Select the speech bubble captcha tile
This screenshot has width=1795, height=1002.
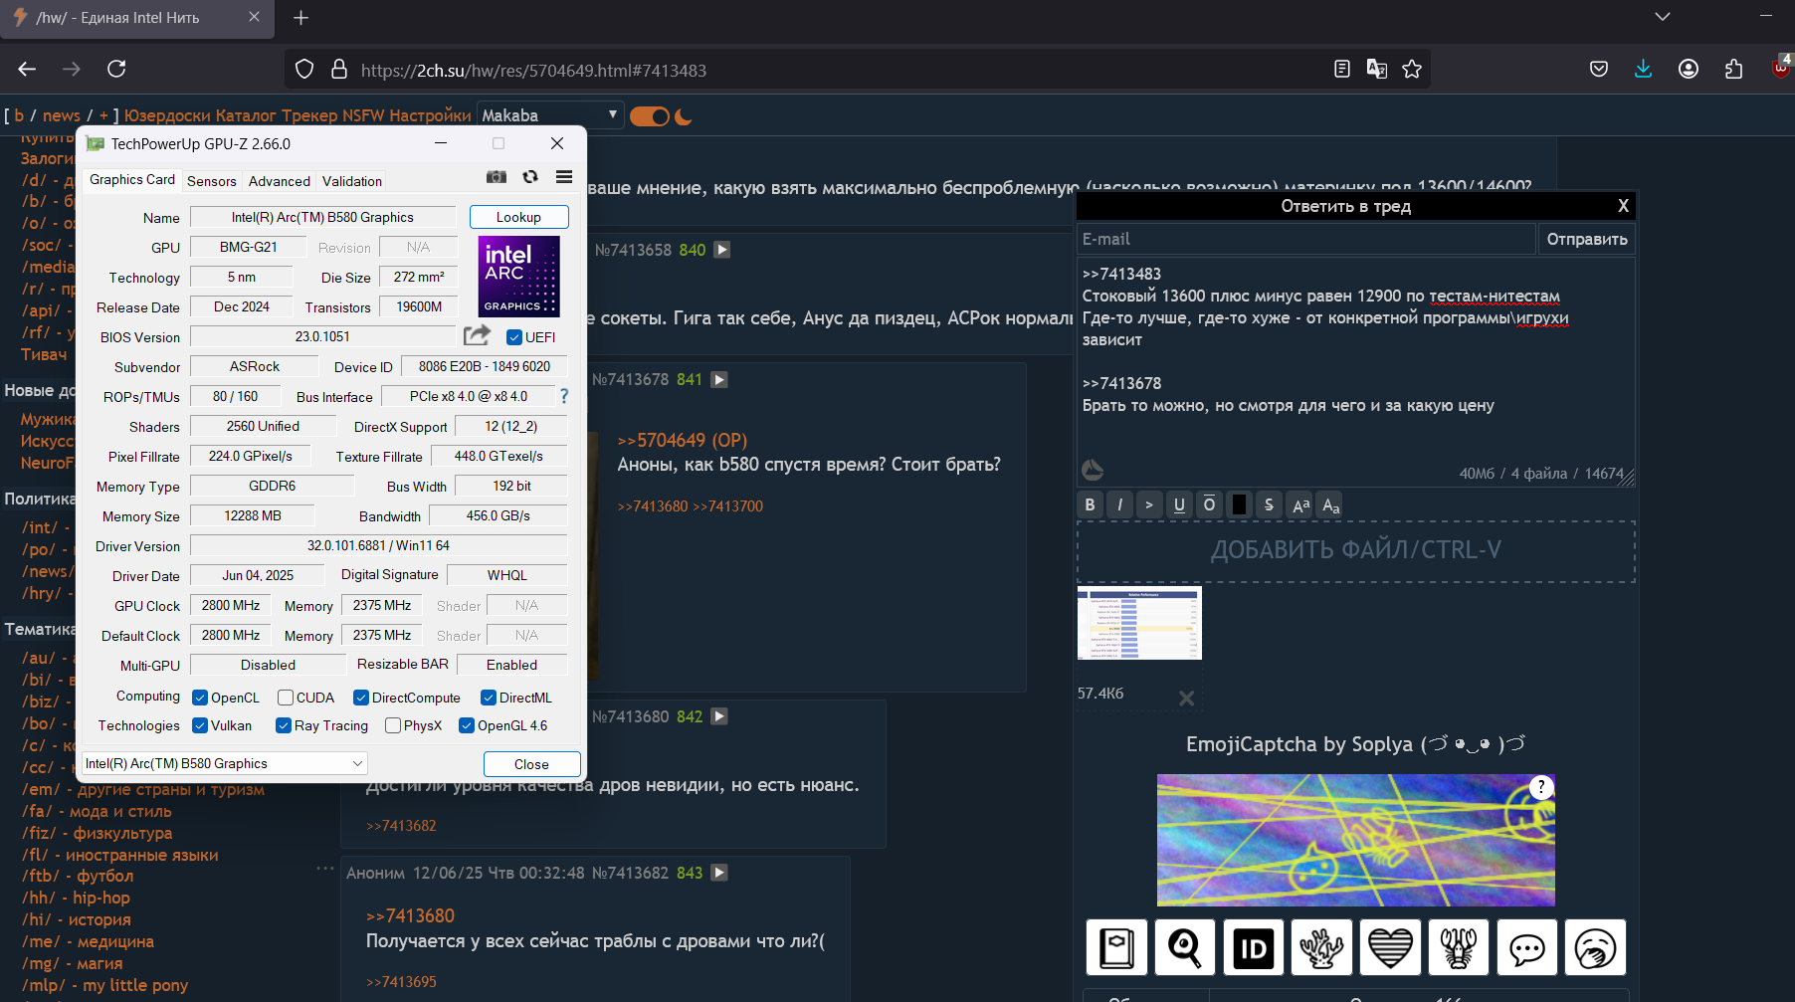coord(1527,947)
